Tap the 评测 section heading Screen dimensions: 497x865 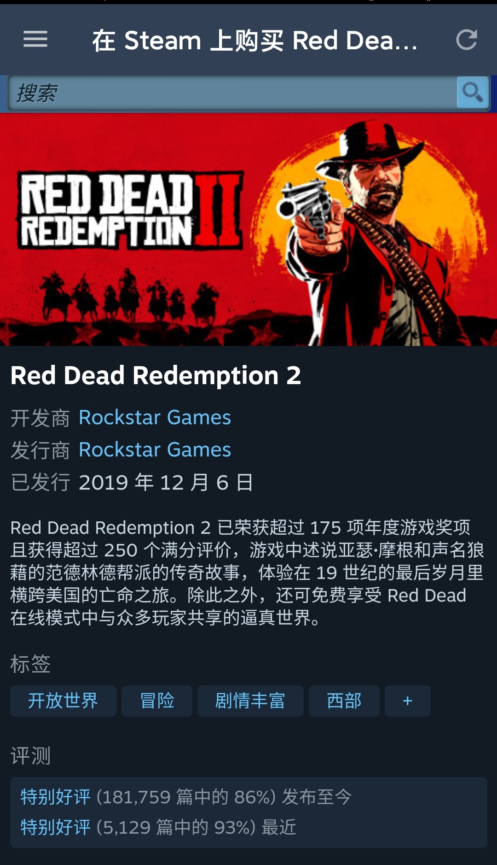coord(30,756)
